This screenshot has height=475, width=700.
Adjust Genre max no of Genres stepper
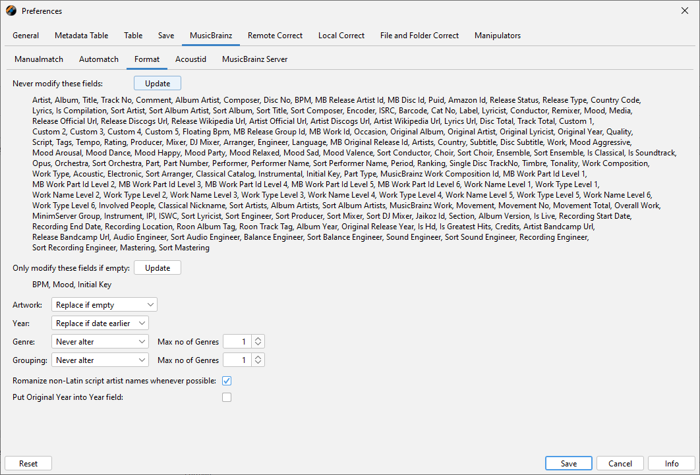coord(258,342)
